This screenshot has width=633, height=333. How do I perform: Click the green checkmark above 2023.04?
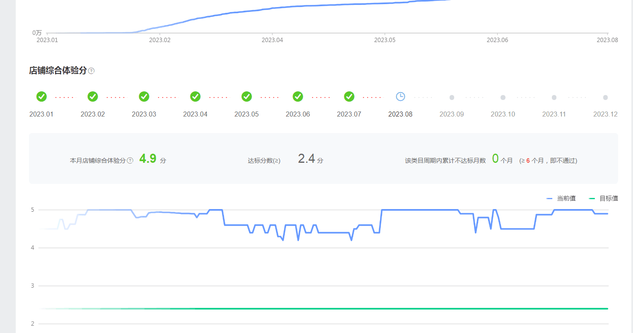point(195,97)
